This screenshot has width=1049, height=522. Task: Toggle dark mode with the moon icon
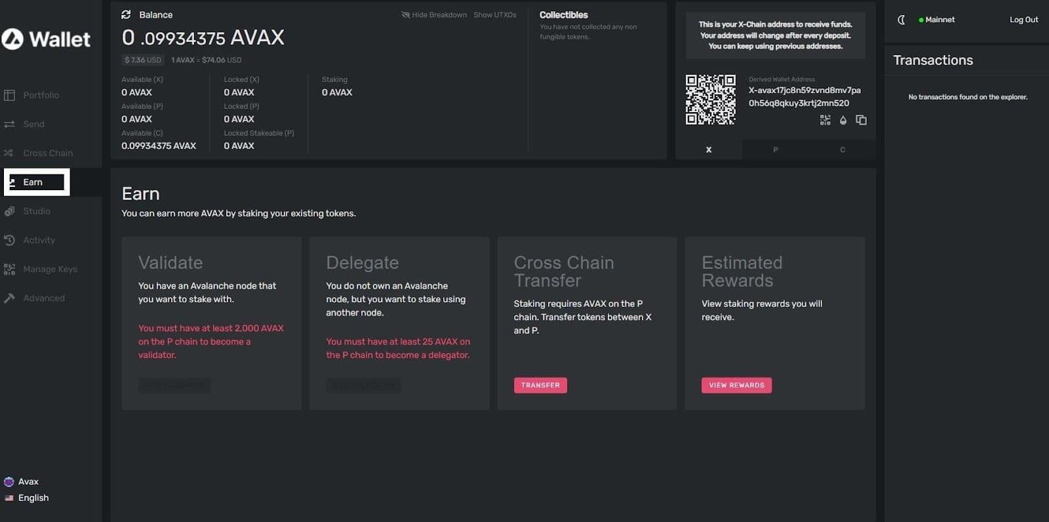901,20
